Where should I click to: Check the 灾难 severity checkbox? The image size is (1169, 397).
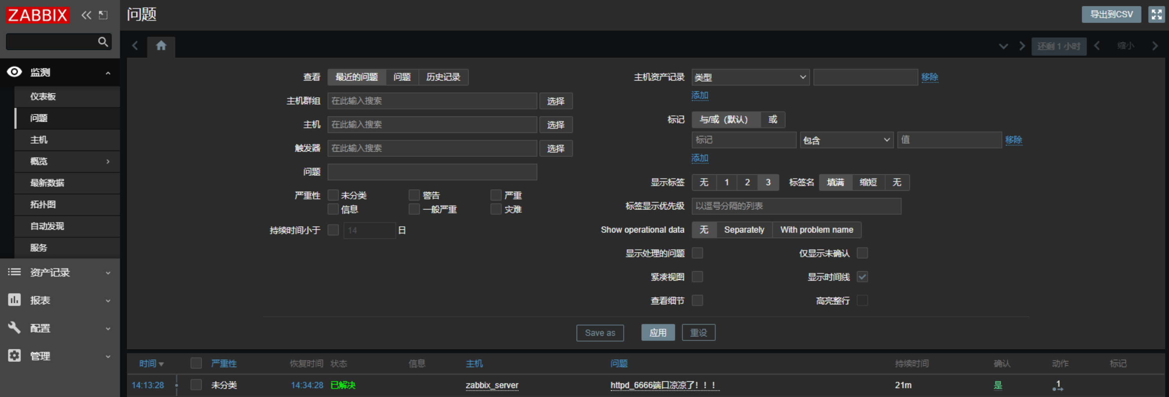click(496, 209)
